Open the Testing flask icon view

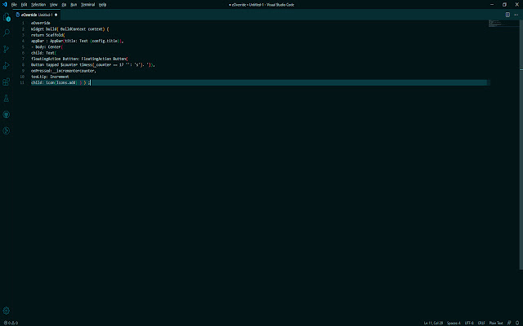click(7, 99)
